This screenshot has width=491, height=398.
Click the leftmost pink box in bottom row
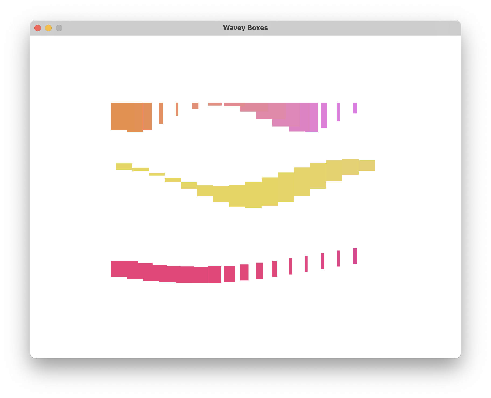click(118, 269)
